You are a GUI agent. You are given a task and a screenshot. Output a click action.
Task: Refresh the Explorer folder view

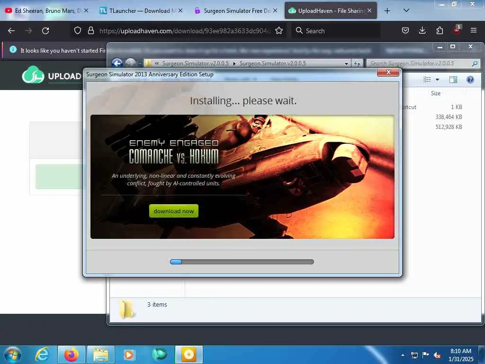[x=358, y=64]
